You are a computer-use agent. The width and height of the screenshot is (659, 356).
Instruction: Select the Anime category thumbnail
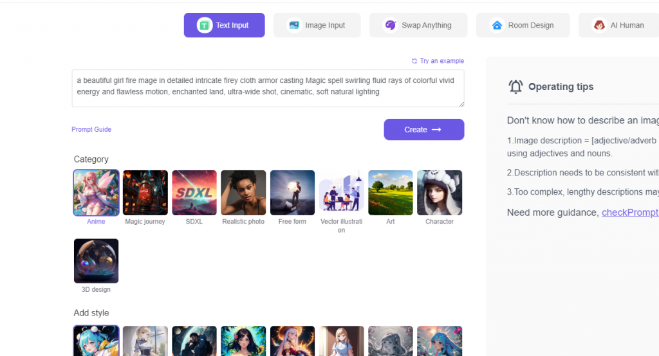pos(96,193)
